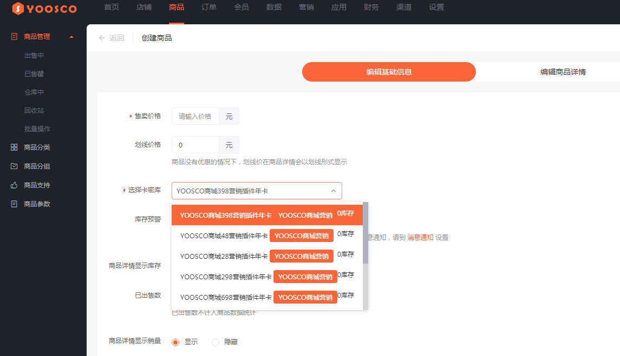The image size is (620, 356).
Task: Click the YOOSCO logo
Action: tap(45, 8)
